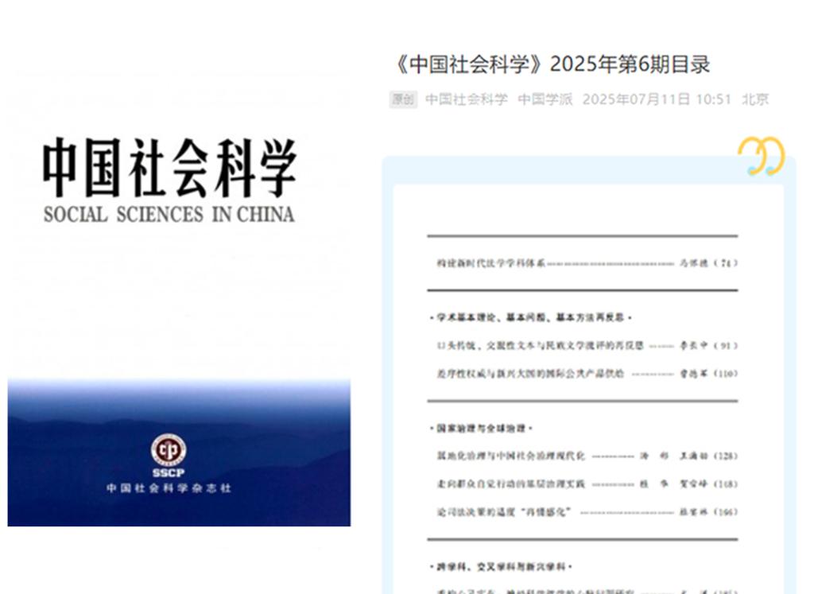This screenshot has width=814, height=594.
Task: Open the 中国社会科学 author link
Action: click(x=466, y=99)
